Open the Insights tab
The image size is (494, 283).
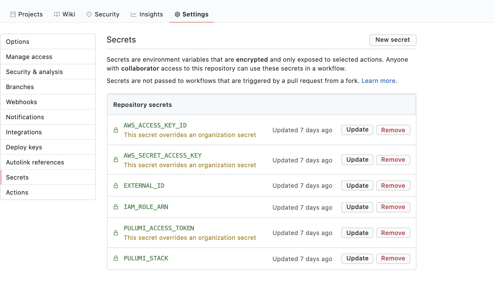[147, 14]
